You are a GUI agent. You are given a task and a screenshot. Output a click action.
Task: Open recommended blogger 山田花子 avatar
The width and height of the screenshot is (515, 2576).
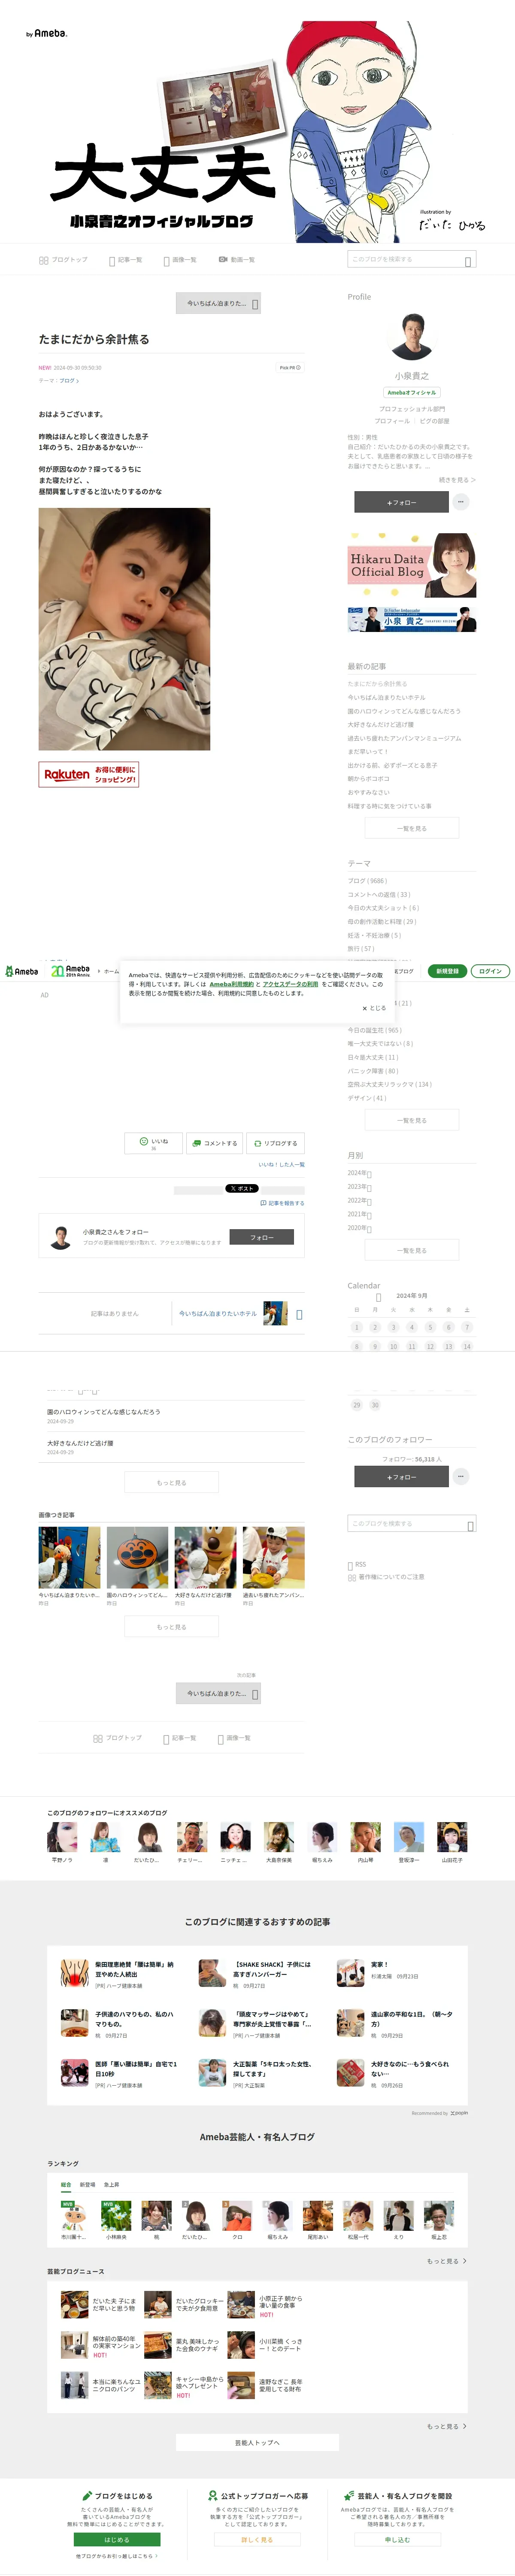click(452, 1837)
